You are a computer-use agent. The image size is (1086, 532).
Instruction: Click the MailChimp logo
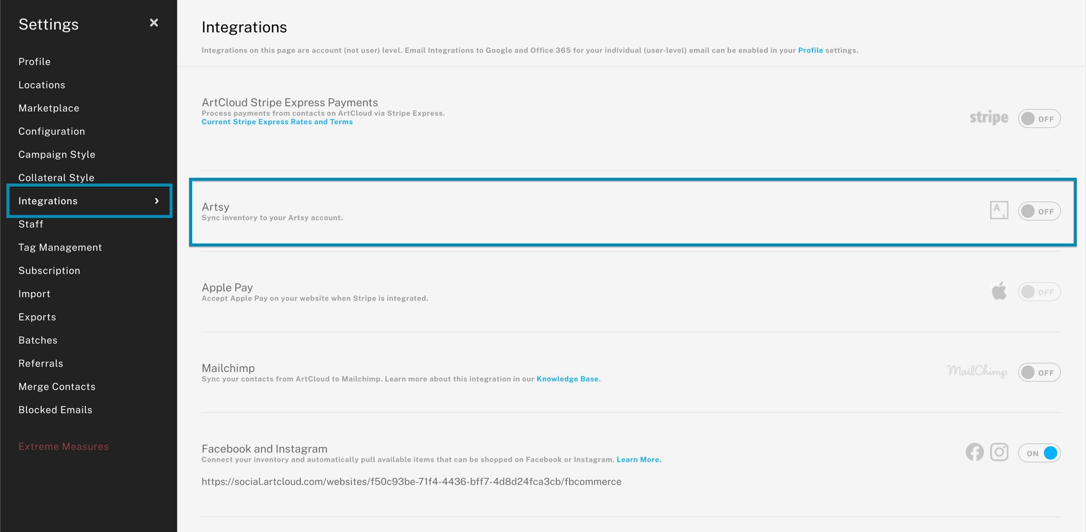click(x=977, y=372)
